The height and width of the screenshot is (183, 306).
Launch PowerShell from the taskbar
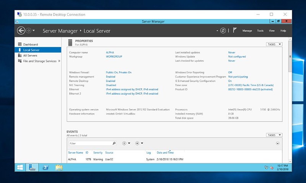tap(46, 167)
